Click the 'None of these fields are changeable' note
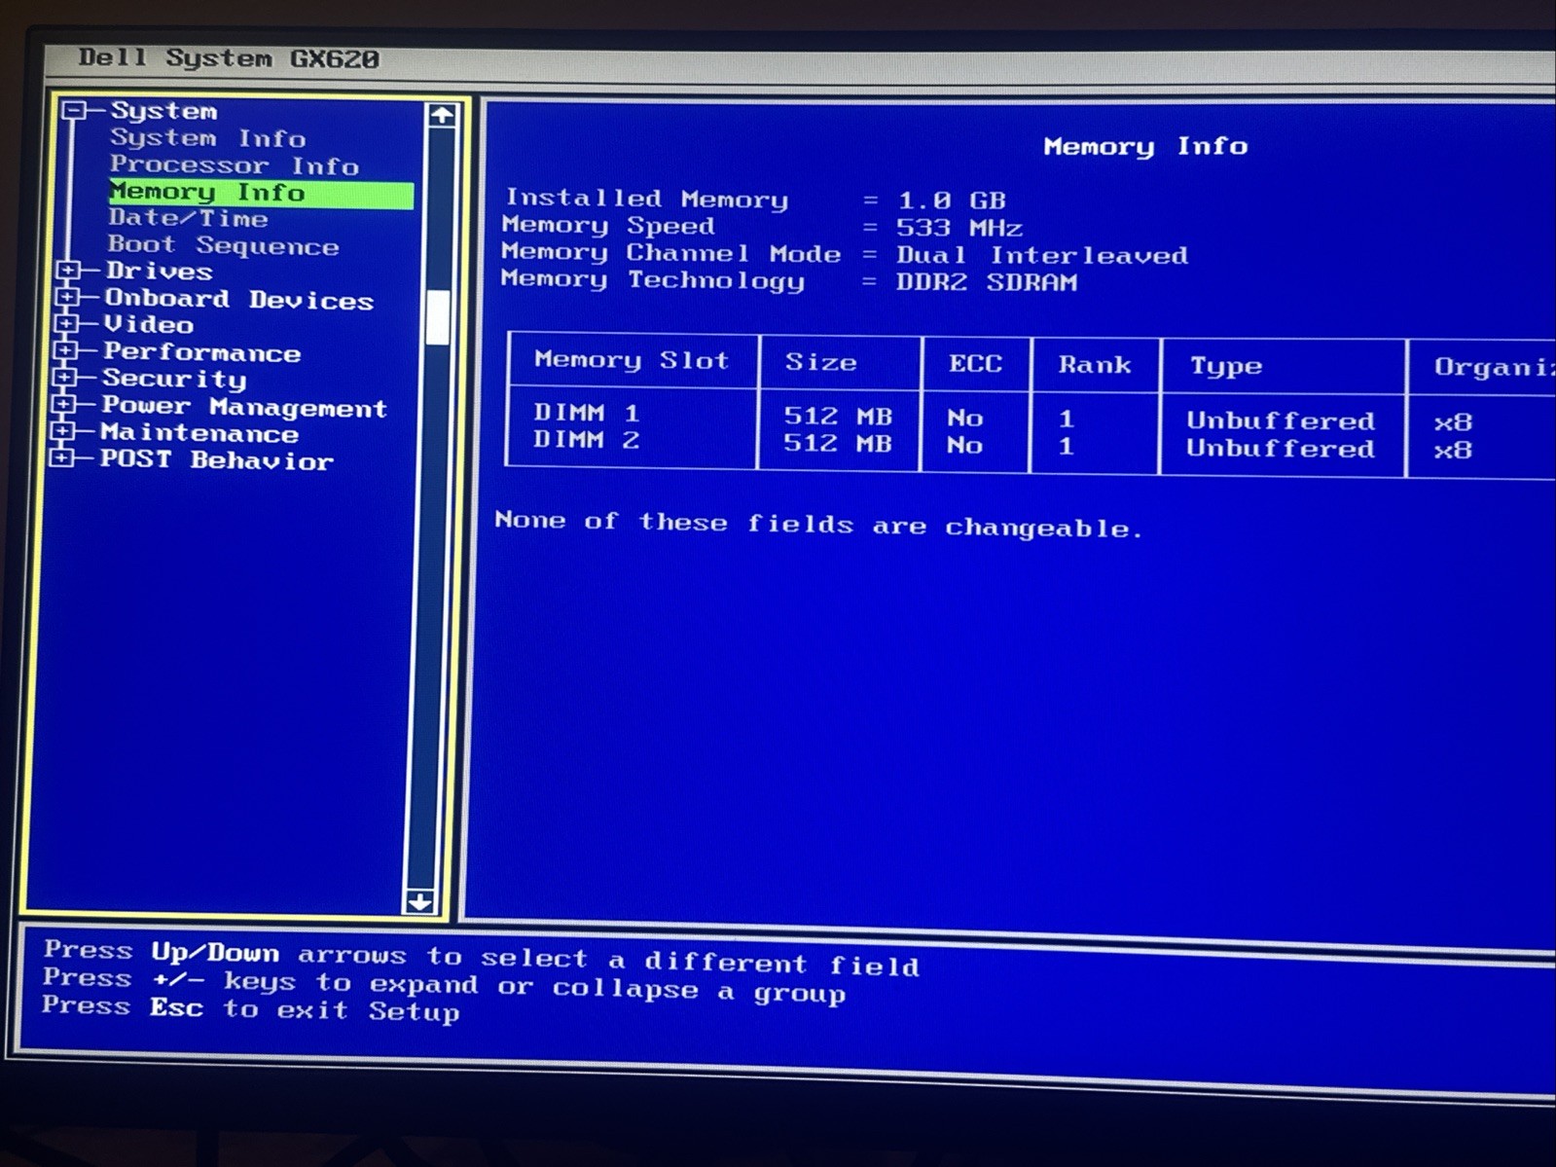Viewport: 1556px width, 1167px height. (x=818, y=525)
